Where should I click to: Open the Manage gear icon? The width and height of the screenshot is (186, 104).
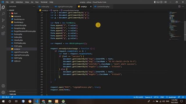pyautogui.click(x=3, y=92)
